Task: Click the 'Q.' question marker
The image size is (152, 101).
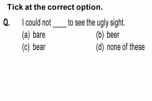Action: (7, 22)
